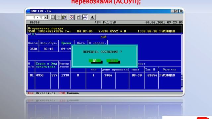The width and height of the screenshot is (212, 119).
Task: Click F10 Помощь in bottom bar
Action: click(69, 93)
